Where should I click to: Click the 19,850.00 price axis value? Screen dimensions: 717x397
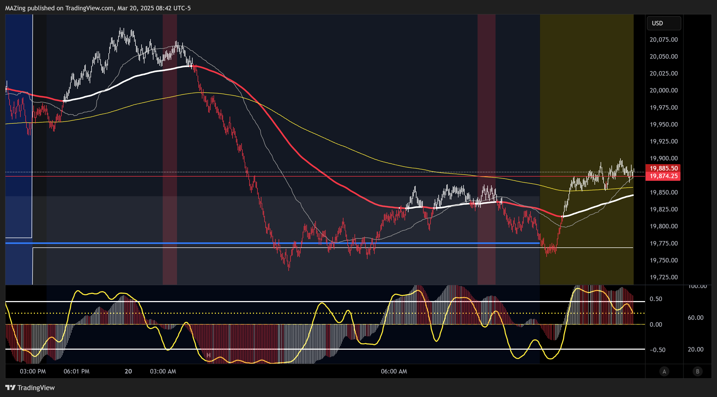tap(664, 192)
